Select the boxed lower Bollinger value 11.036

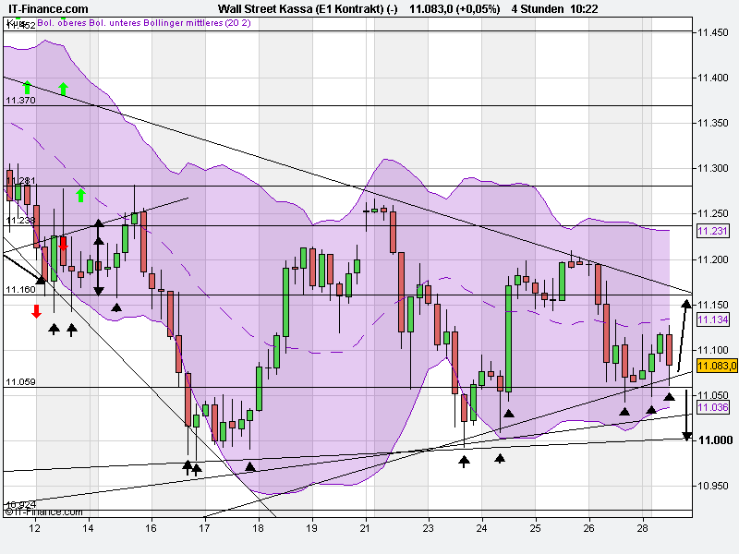(x=712, y=407)
